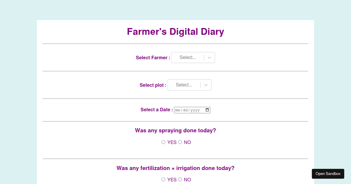Click the Farmer's Digital Diary heading
The image size is (351, 184).
tap(175, 32)
